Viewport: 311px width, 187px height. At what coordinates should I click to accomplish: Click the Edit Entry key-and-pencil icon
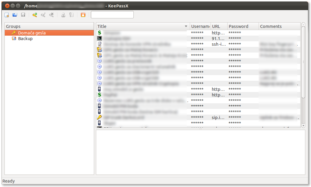coord(43,15)
